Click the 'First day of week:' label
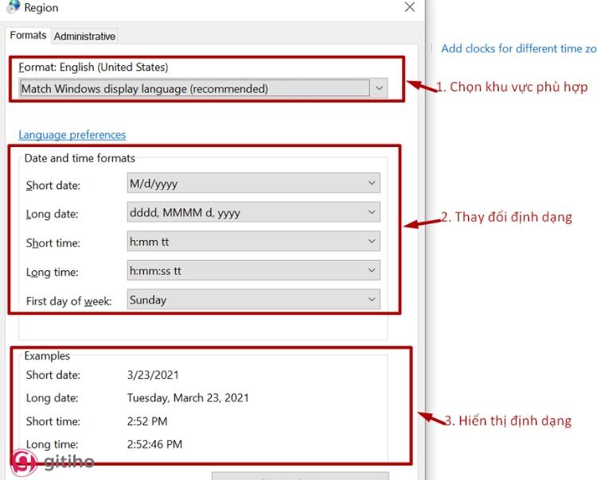This screenshot has width=597, height=480. click(x=69, y=301)
